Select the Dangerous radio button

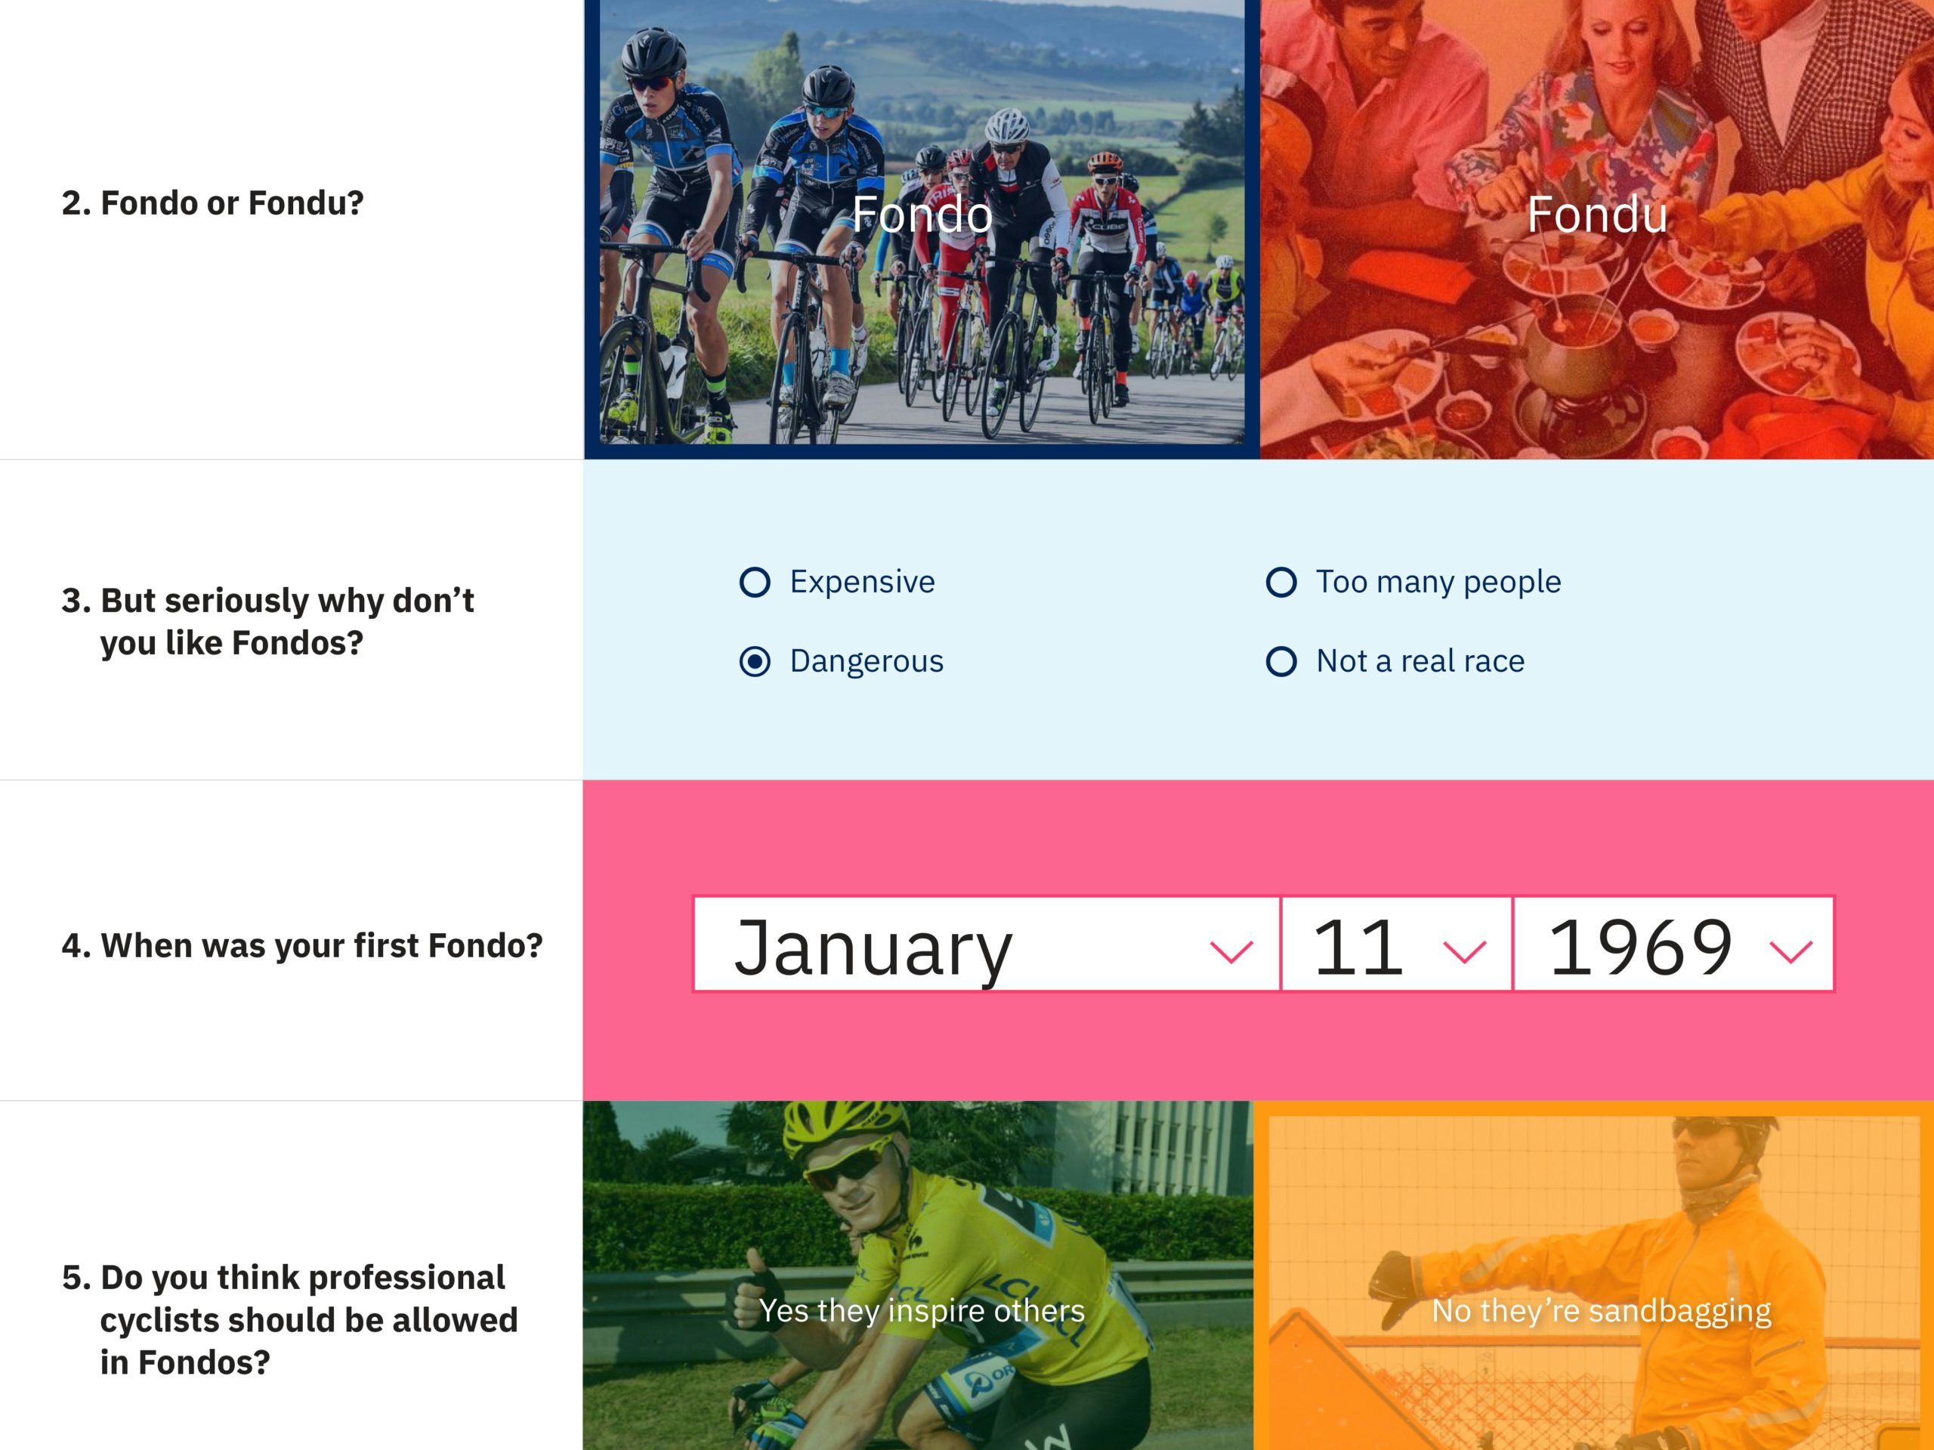pos(755,661)
